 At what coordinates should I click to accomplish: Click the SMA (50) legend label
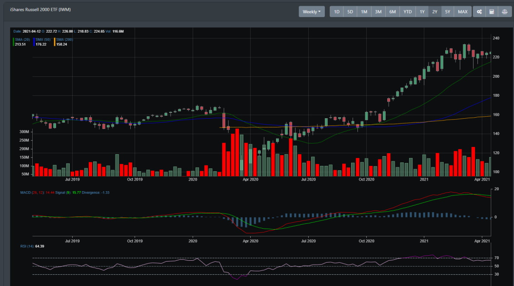coord(43,39)
